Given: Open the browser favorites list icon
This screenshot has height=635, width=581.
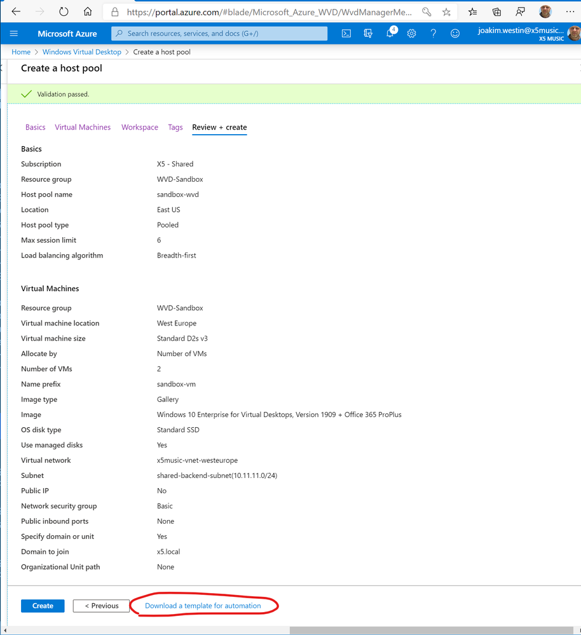Looking at the screenshot, I should [x=472, y=12].
